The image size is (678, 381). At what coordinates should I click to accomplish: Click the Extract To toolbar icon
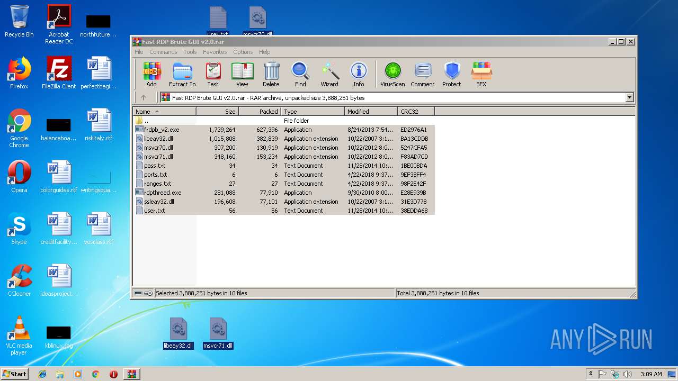tap(182, 74)
